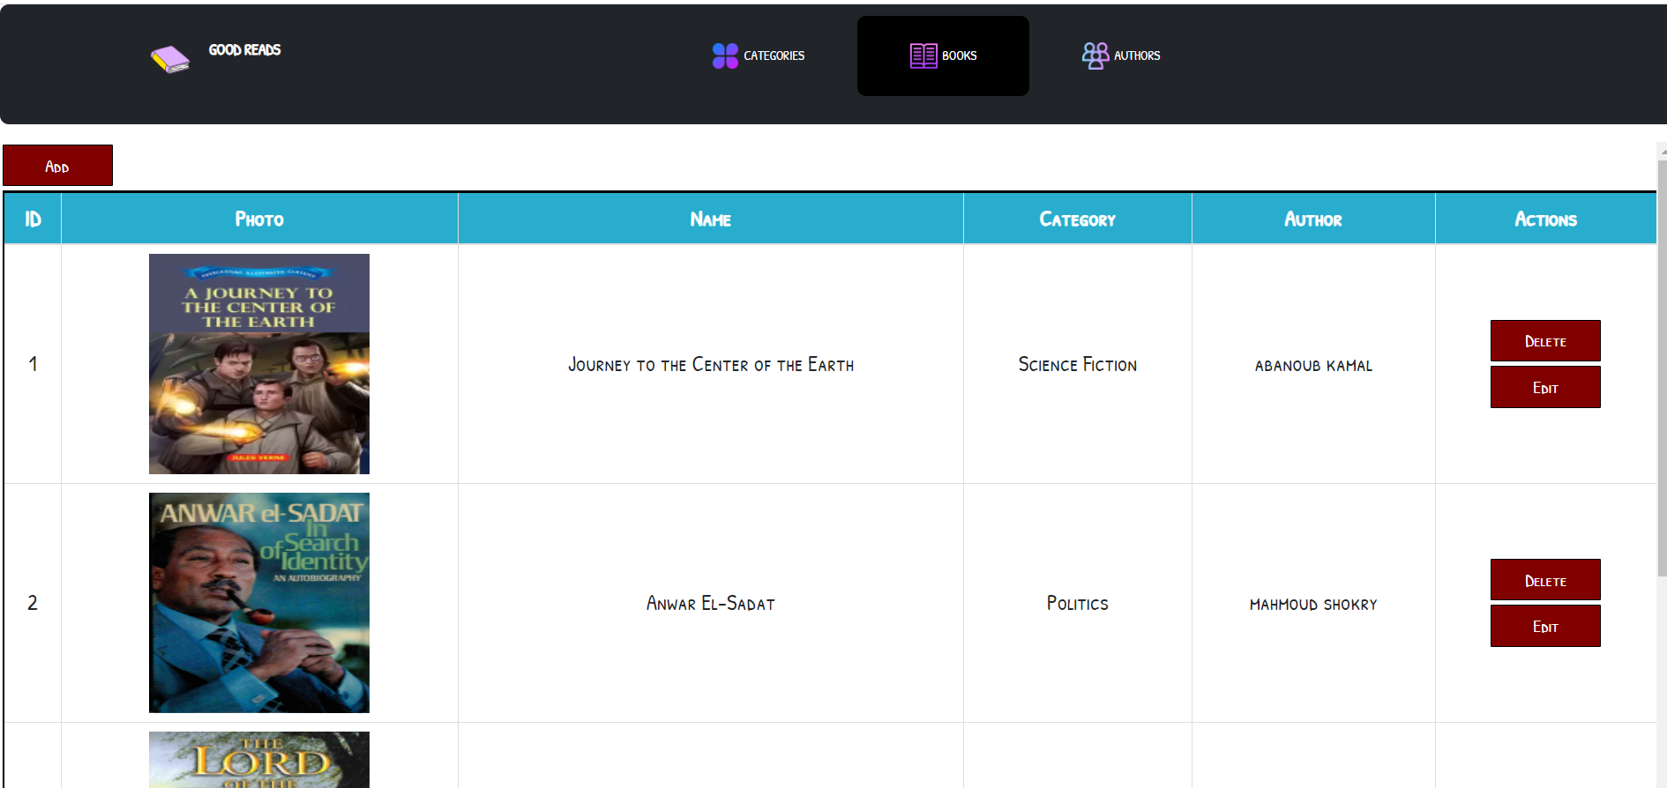The height and width of the screenshot is (788, 1667).
Task: Select the Books tab label
Action: tap(960, 56)
